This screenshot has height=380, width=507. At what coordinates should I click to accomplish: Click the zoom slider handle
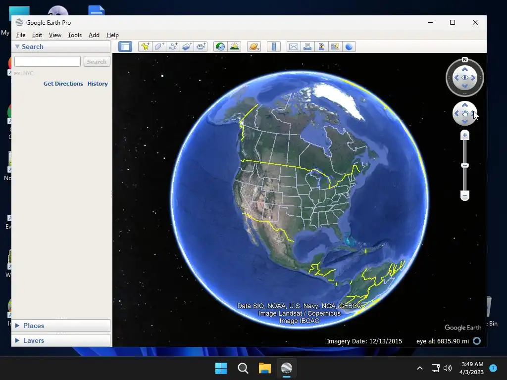464,165
